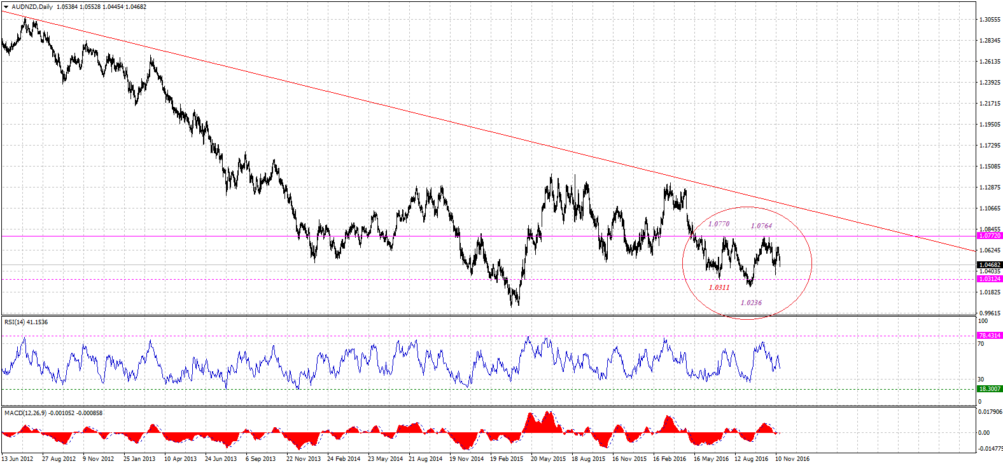Click the 1.17295 price scale value
This screenshot has width=1003, height=466.
coord(990,146)
